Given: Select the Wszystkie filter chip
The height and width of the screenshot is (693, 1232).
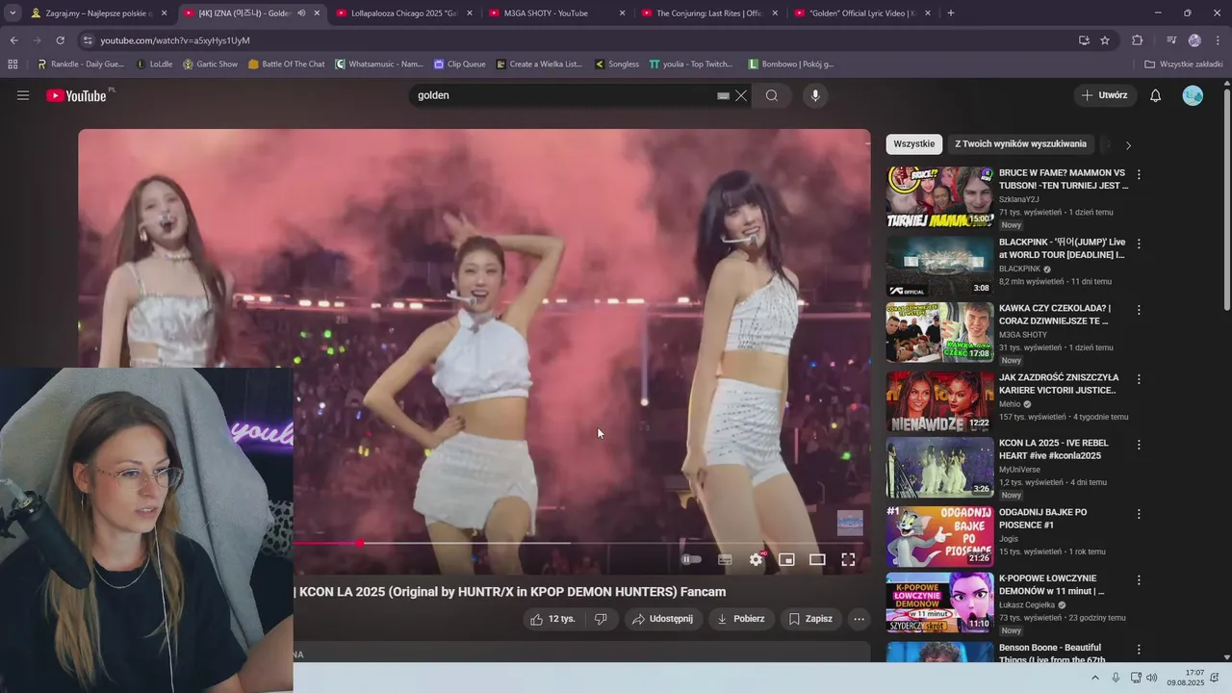Looking at the screenshot, I should pyautogui.click(x=913, y=144).
